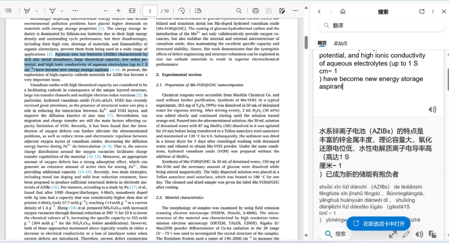Screen dimensions: 449x243
Task: Open PDF toolbar more options menu
Action: (x=295, y=11)
